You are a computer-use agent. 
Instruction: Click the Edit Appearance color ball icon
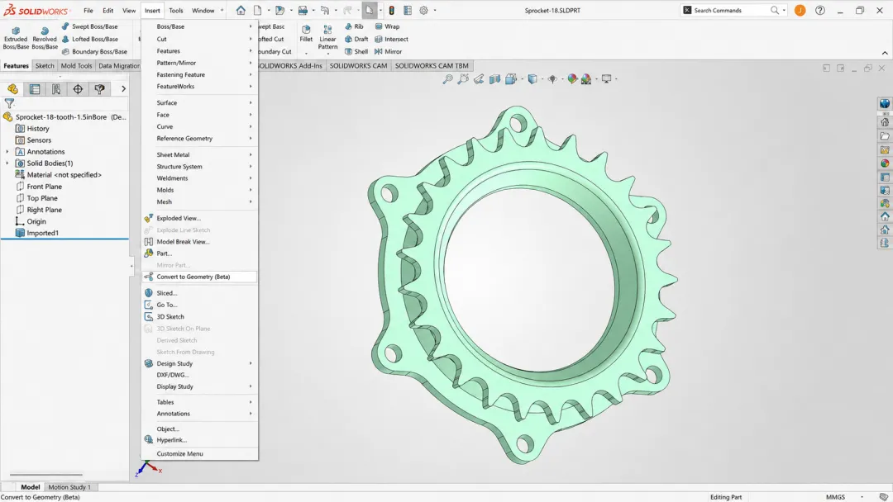[572, 79]
